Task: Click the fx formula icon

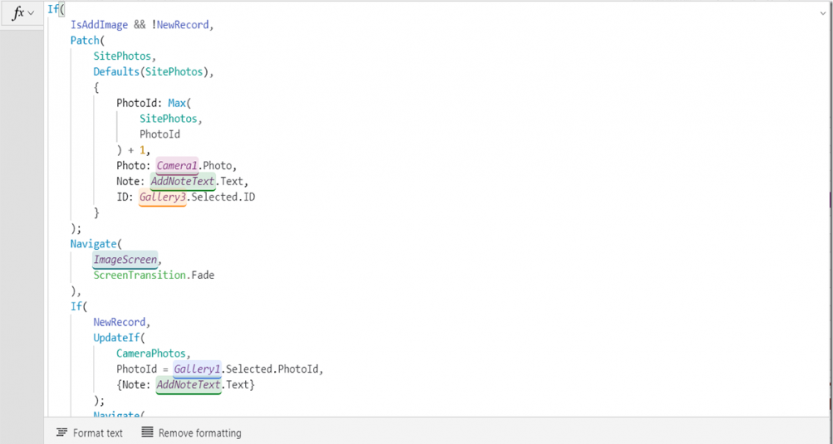Action: point(18,14)
